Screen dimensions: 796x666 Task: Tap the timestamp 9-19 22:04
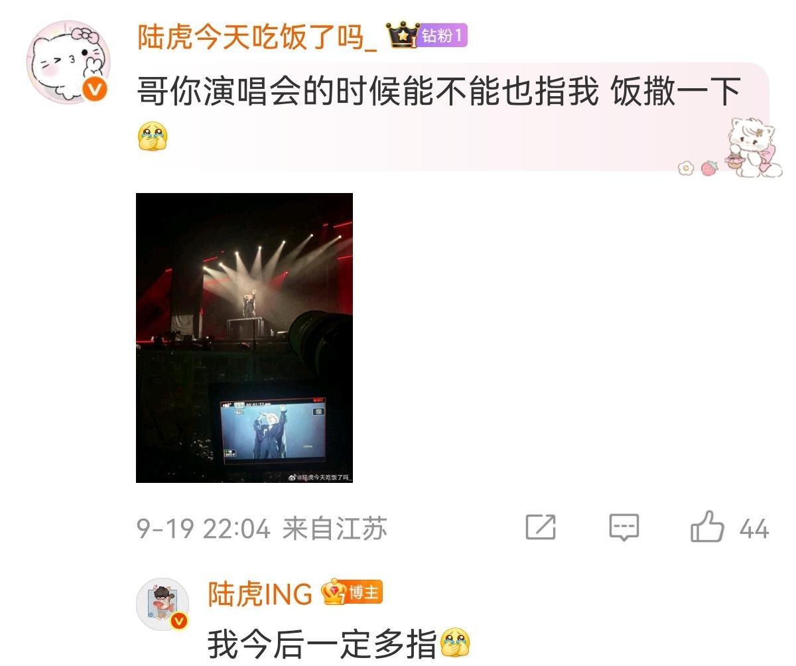click(x=204, y=529)
